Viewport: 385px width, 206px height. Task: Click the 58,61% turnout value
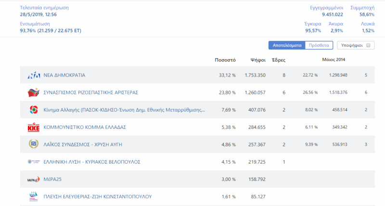(x=367, y=14)
